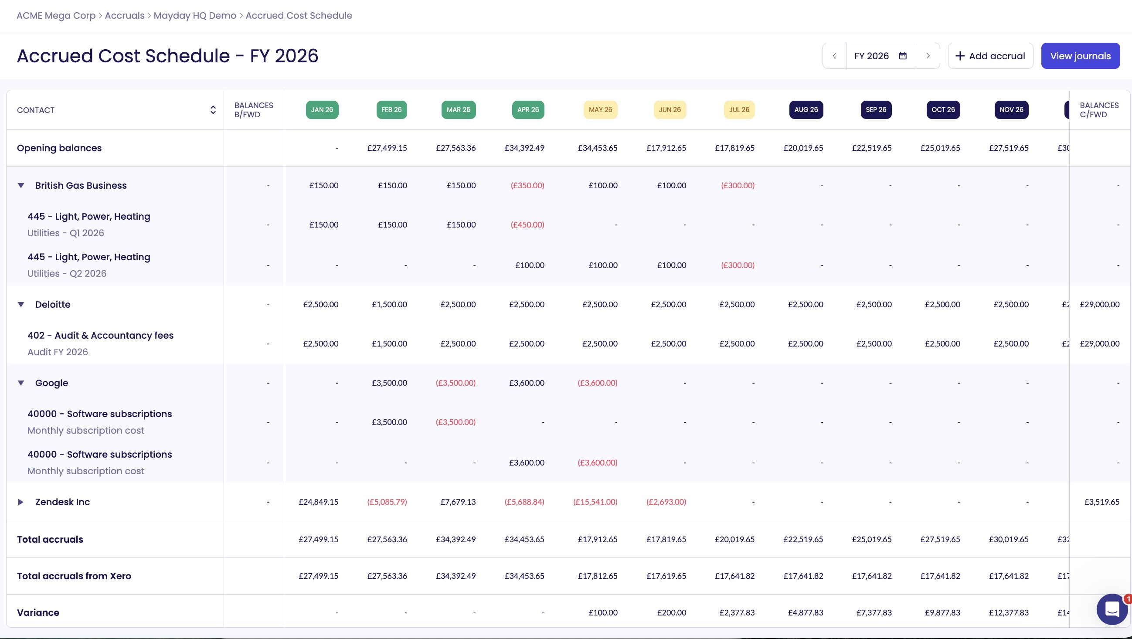Click Google APR value £3,600.00
This screenshot has width=1132, height=639.
point(527,383)
